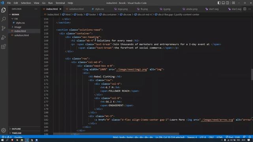Click the Go Live Port 5500 status item

point(233,137)
